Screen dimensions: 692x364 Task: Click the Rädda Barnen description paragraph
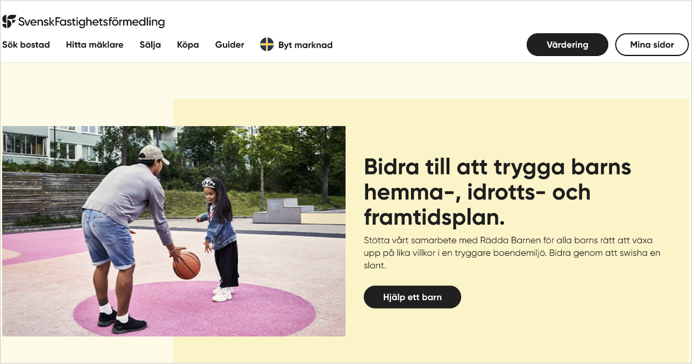click(512, 253)
